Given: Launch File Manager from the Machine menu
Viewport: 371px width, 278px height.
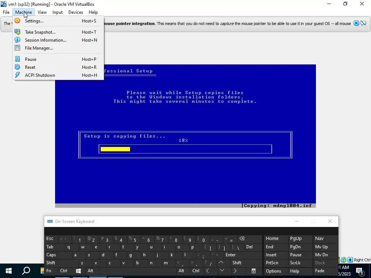Looking at the screenshot, I should coord(58,48).
